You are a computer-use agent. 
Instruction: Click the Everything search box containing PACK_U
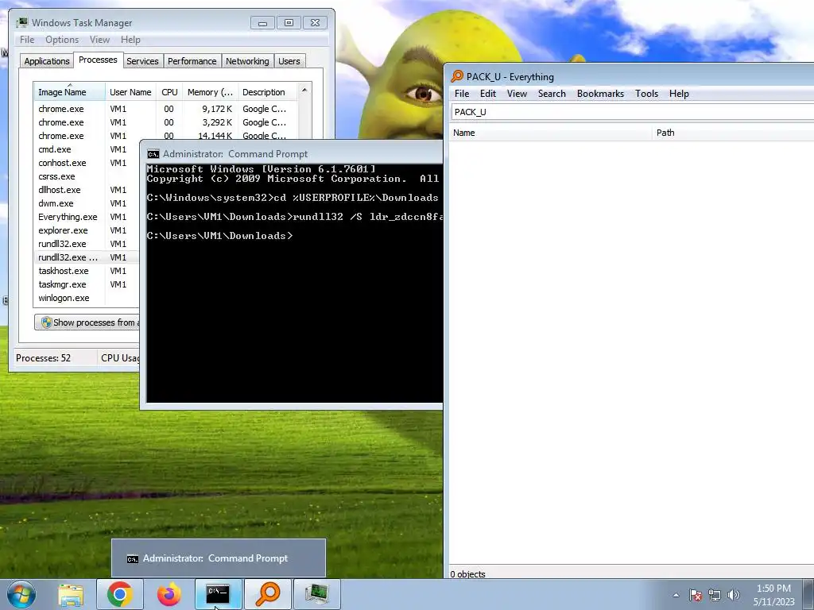[632, 112]
